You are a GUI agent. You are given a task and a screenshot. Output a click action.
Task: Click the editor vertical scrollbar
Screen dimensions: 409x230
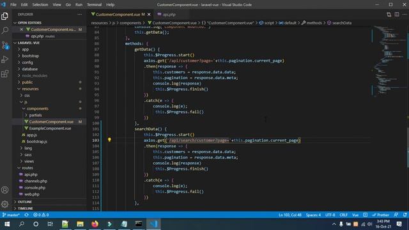(x=408, y=118)
